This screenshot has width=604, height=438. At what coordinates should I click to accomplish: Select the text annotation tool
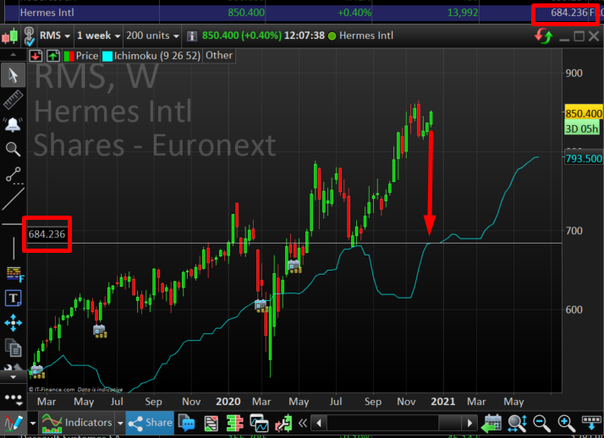click(13, 298)
